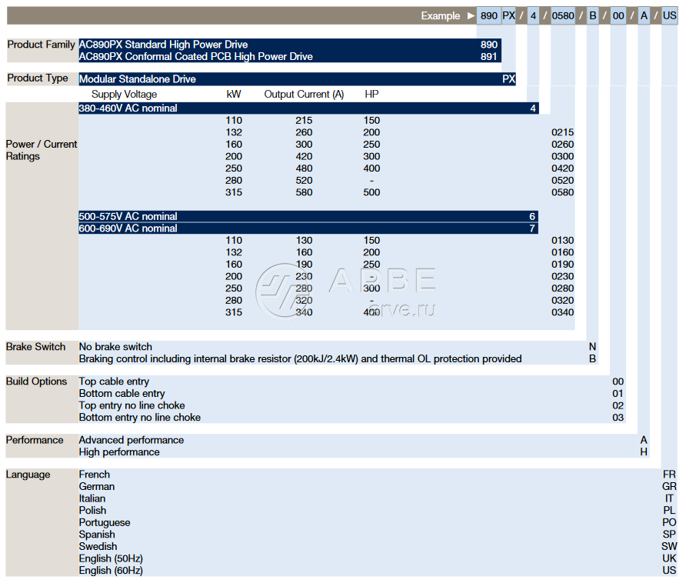This screenshot has width=686, height=583.
Task: Select the 500-575V AC nominal header row
Action: [308, 217]
